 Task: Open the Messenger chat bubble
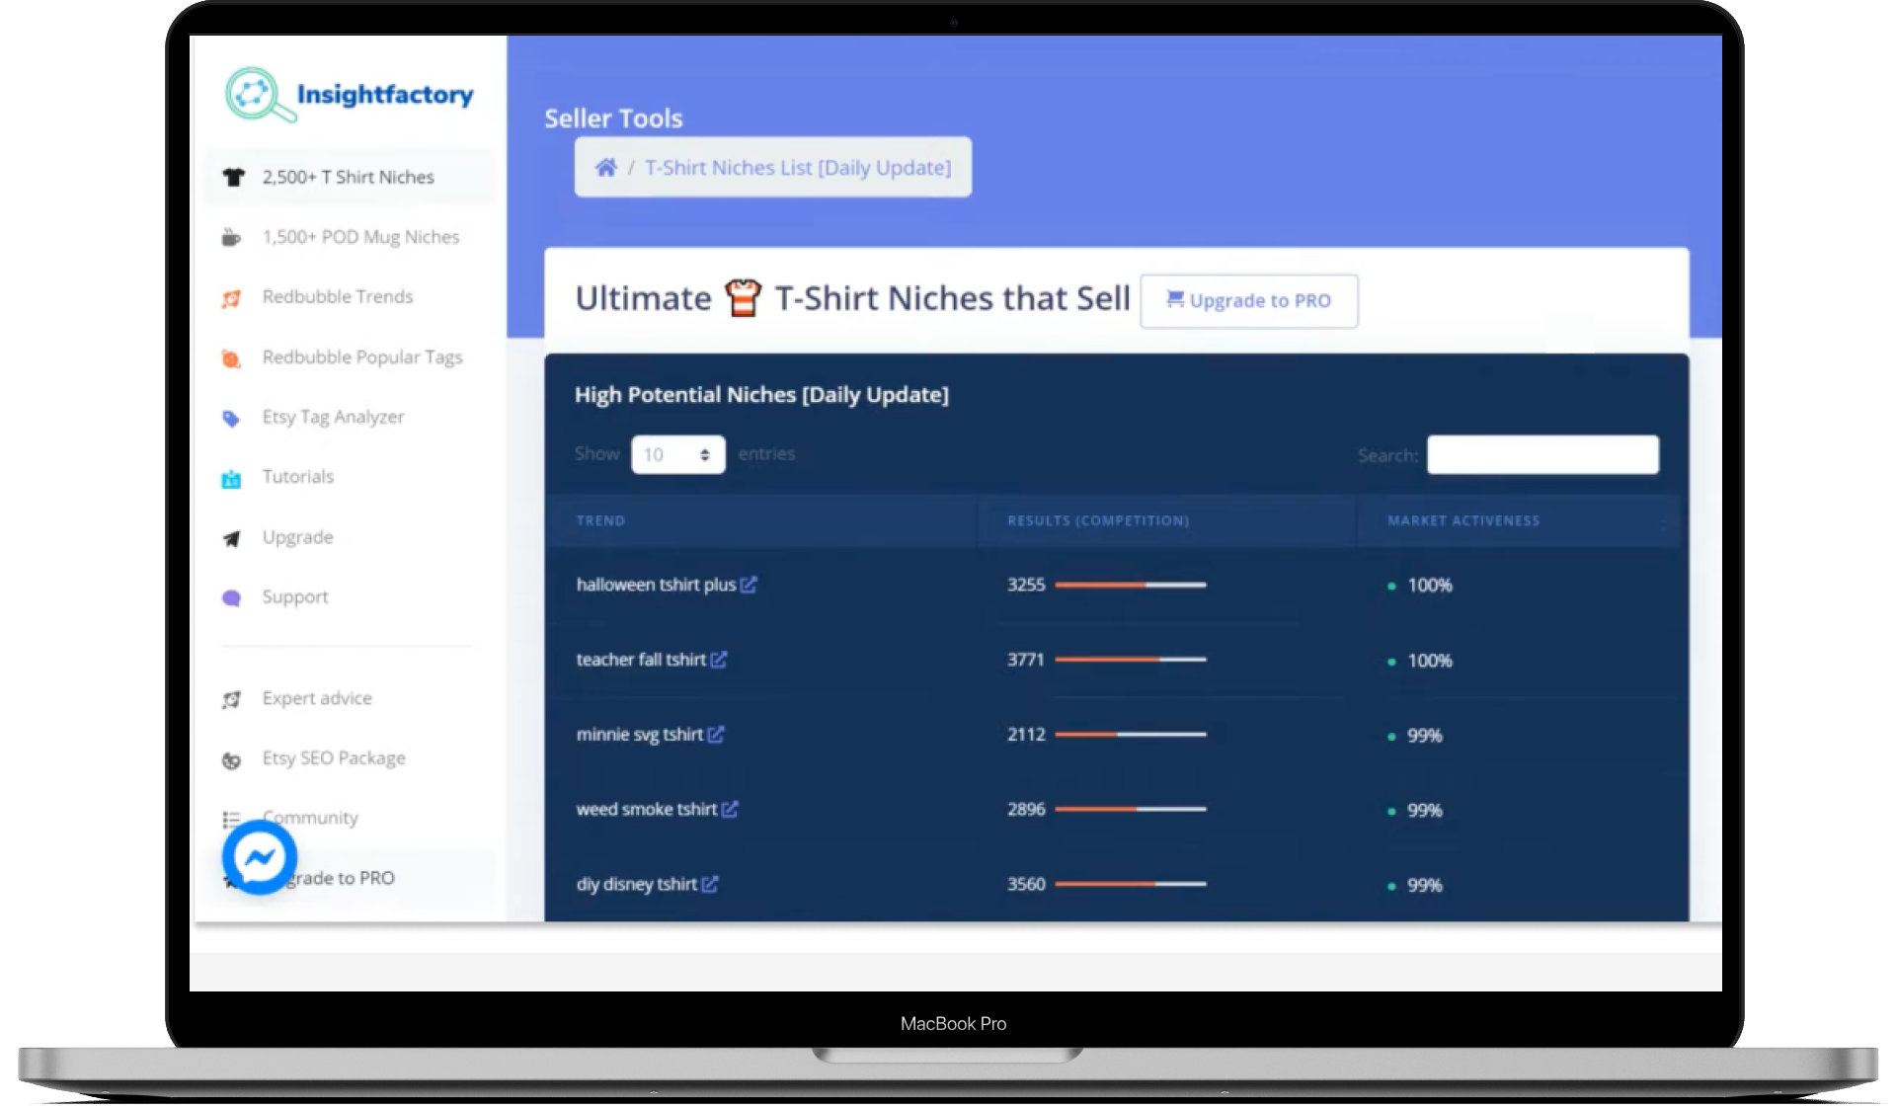(260, 857)
